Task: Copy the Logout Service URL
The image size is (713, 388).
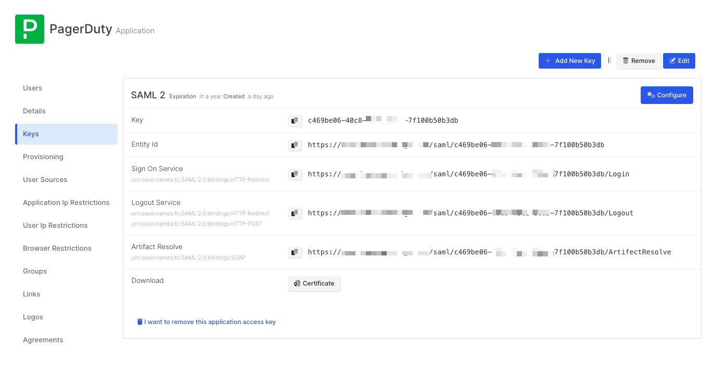Action: [295, 213]
